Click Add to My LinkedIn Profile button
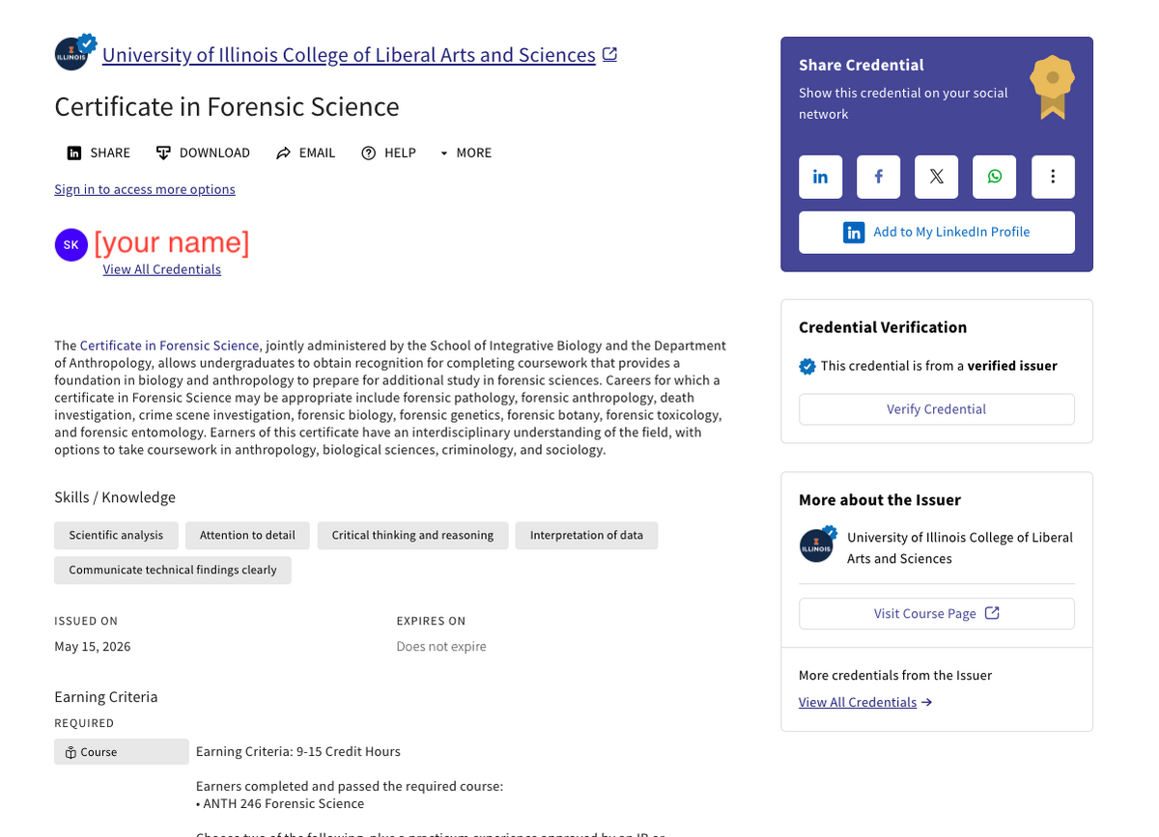 (x=937, y=232)
